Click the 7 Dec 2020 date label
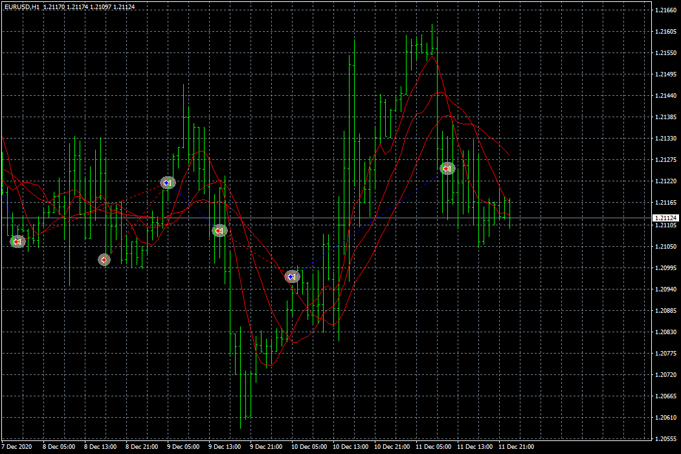The height and width of the screenshot is (454, 681). click(x=16, y=447)
